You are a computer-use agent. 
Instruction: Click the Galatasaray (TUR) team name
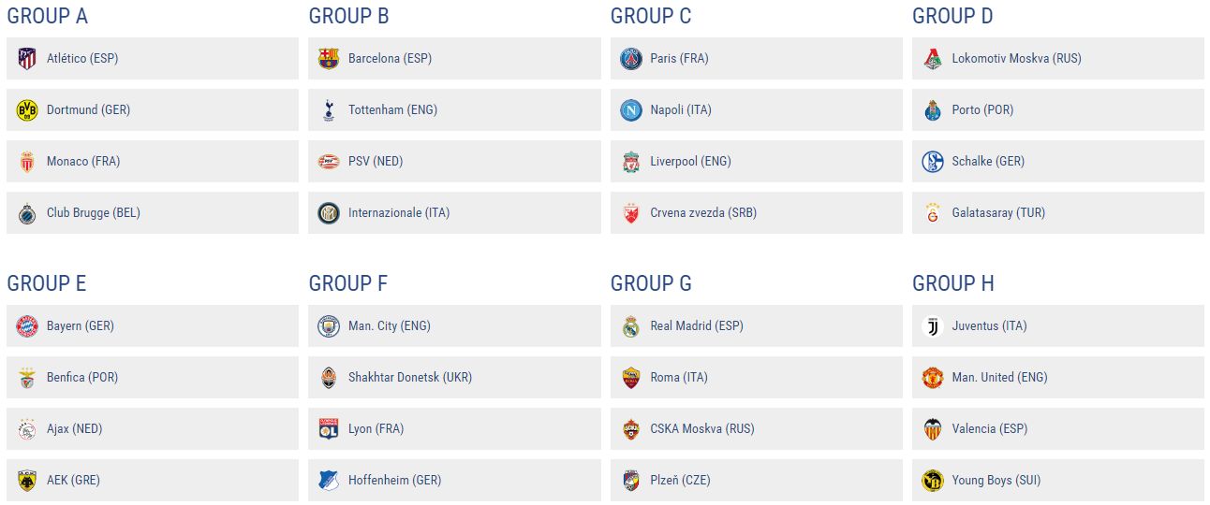[x=998, y=213]
